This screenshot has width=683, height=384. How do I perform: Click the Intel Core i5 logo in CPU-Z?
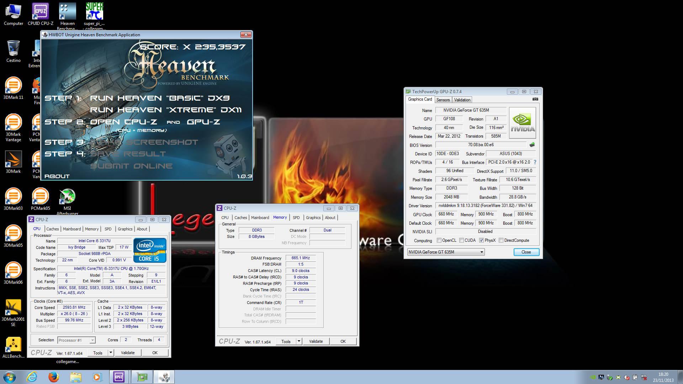(150, 250)
